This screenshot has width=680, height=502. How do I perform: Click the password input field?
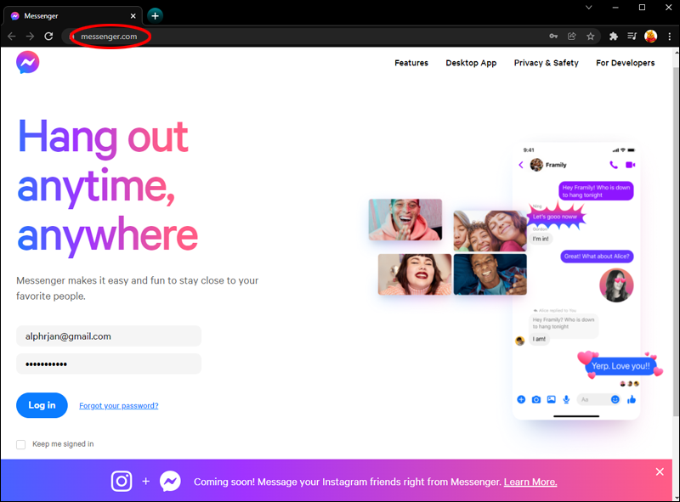click(109, 364)
